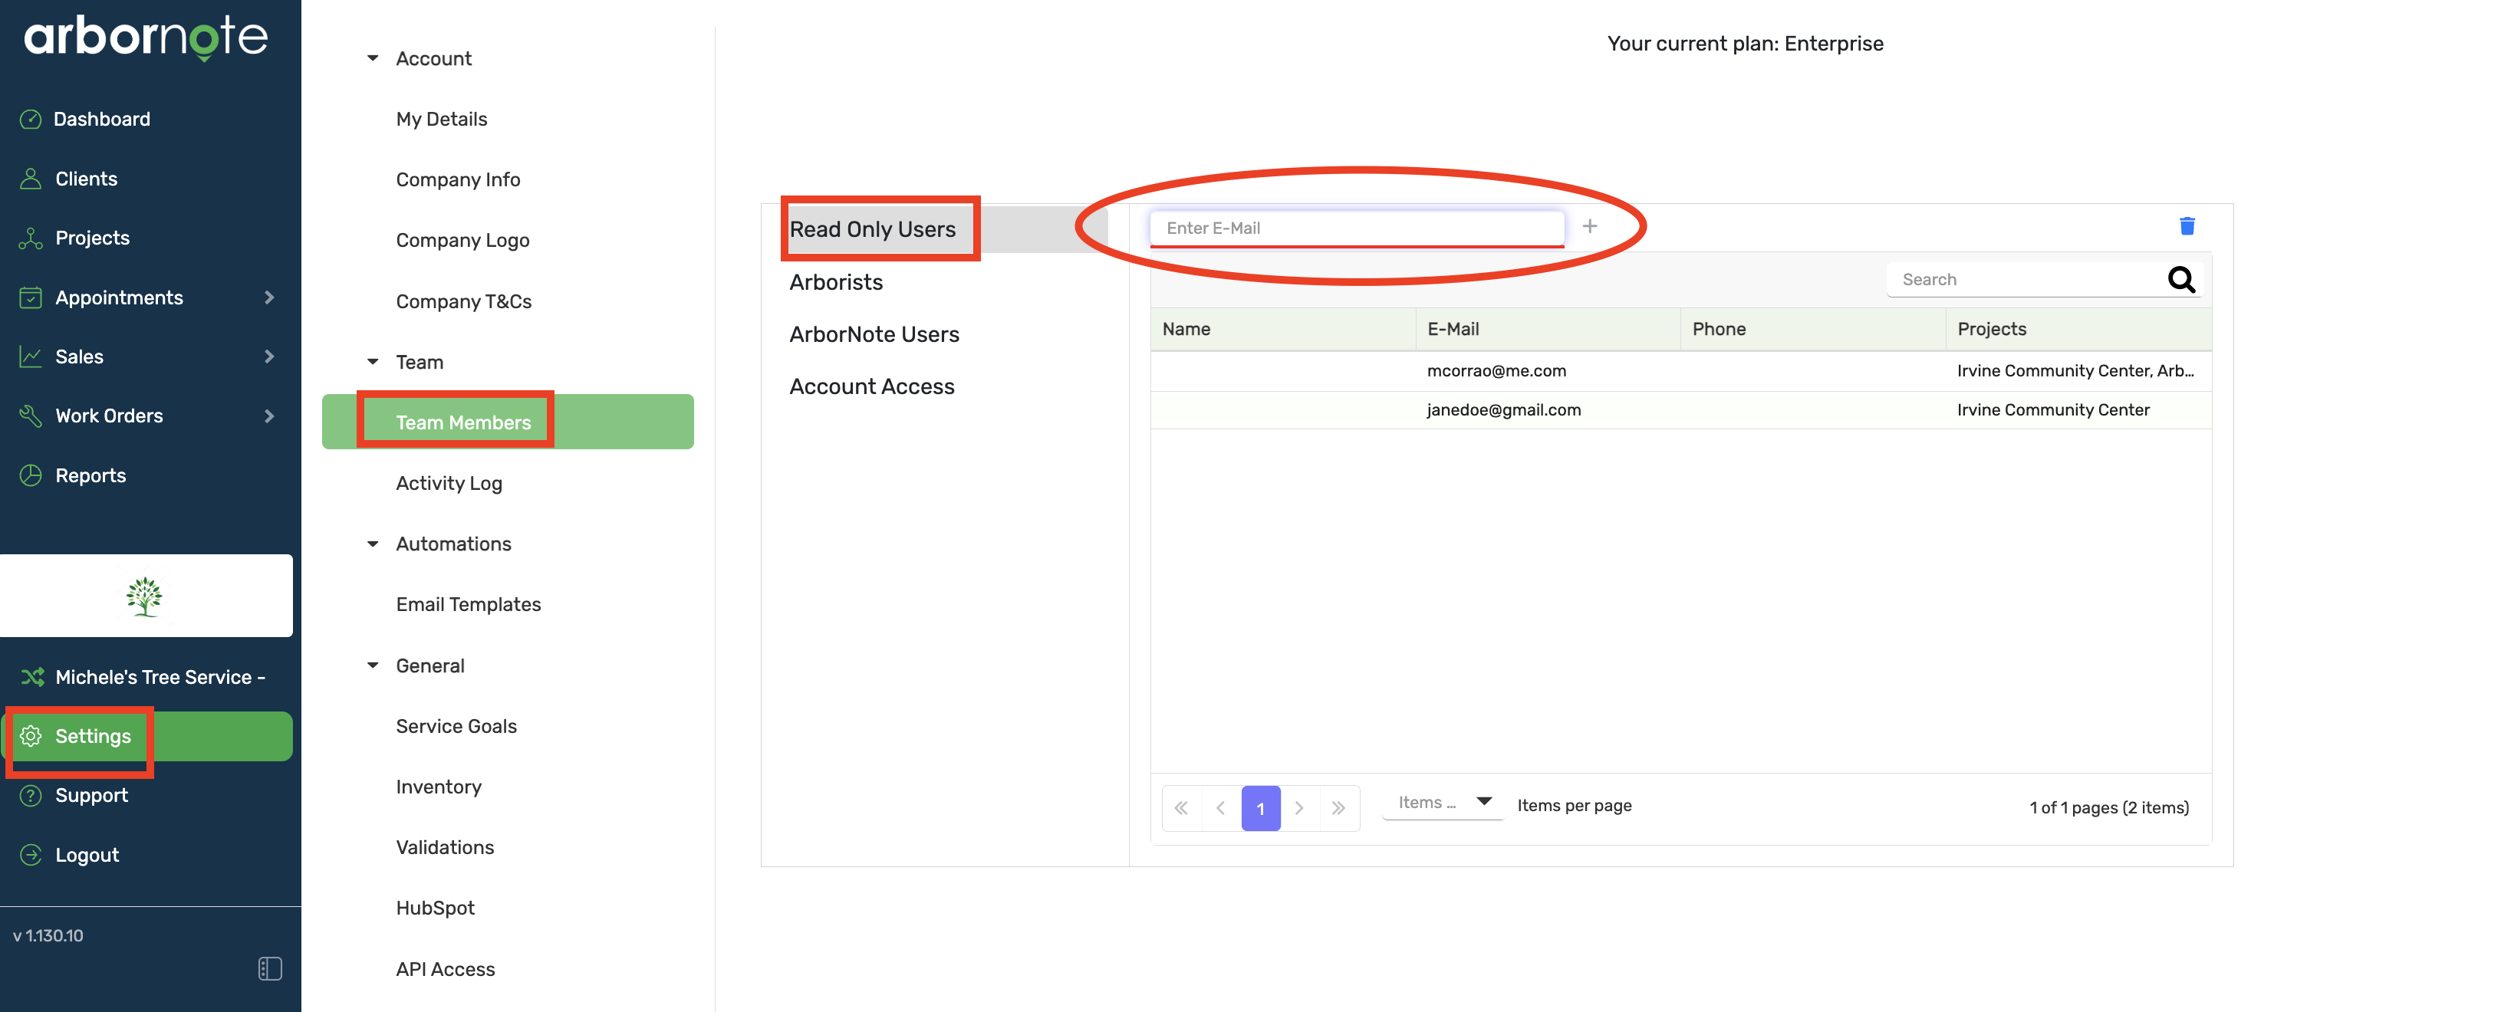Expand the Sales submenu chevron
This screenshot has height=1012, width=2511.
point(269,356)
